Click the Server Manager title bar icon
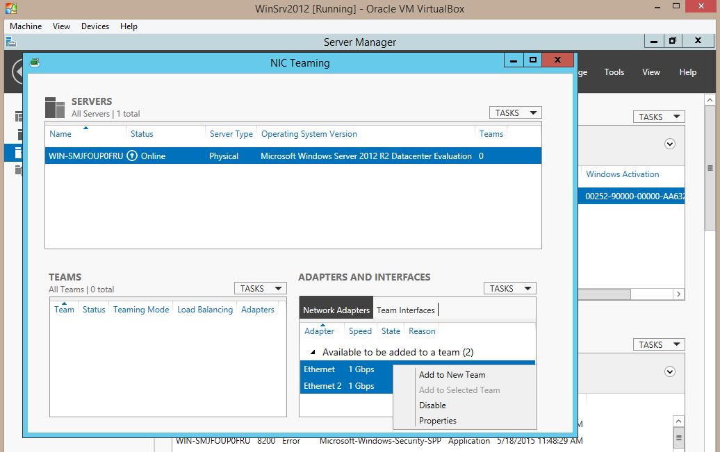 coord(11,42)
